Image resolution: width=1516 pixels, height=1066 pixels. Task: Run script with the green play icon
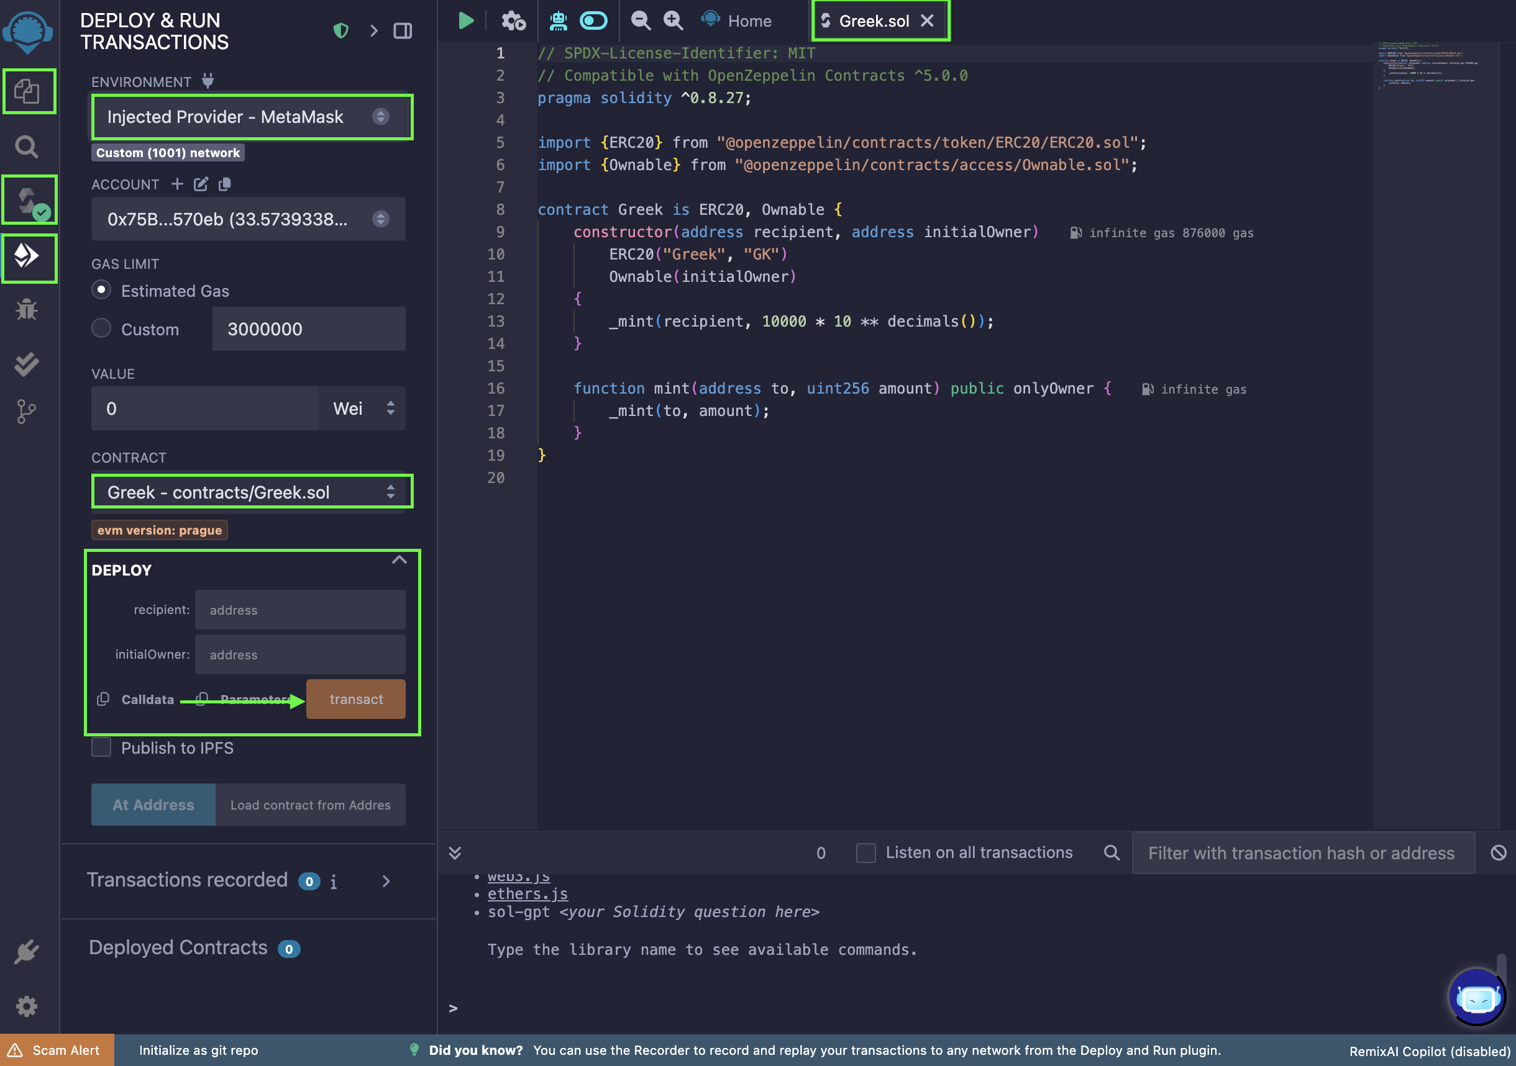(466, 20)
